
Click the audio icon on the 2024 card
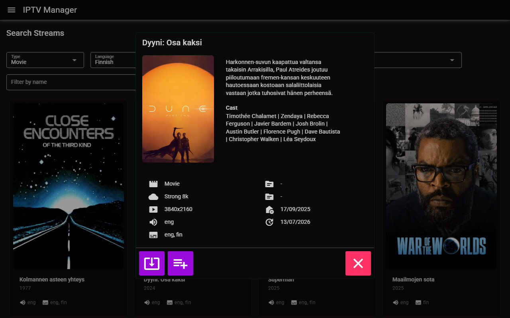point(147,302)
